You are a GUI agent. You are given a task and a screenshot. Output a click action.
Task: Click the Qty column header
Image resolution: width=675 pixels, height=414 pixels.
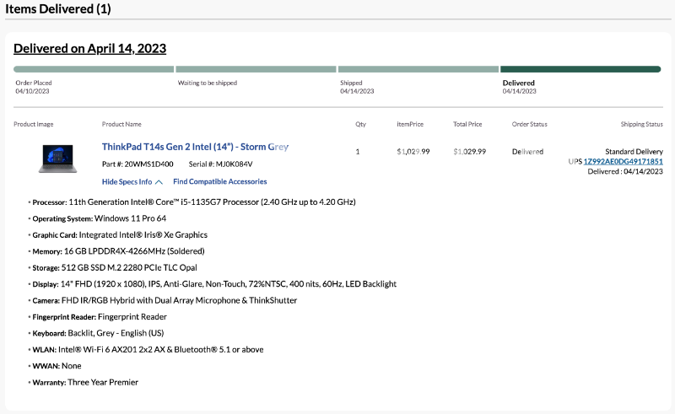pos(360,125)
